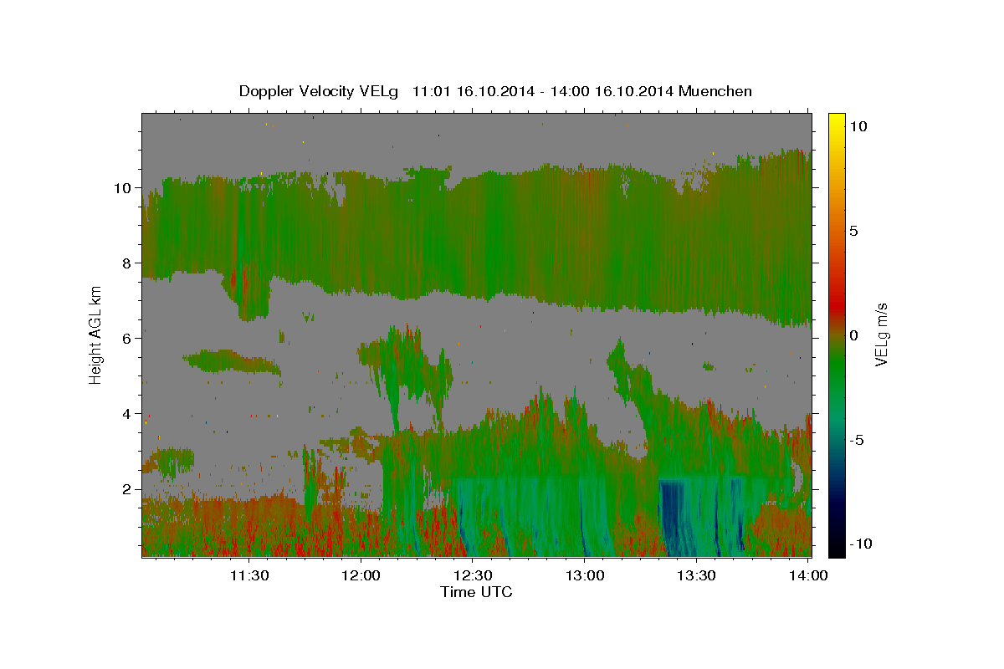The image size is (1004, 669).
Task: Click the plot title 'Doppler Velocity VELg'
Action: (319, 91)
